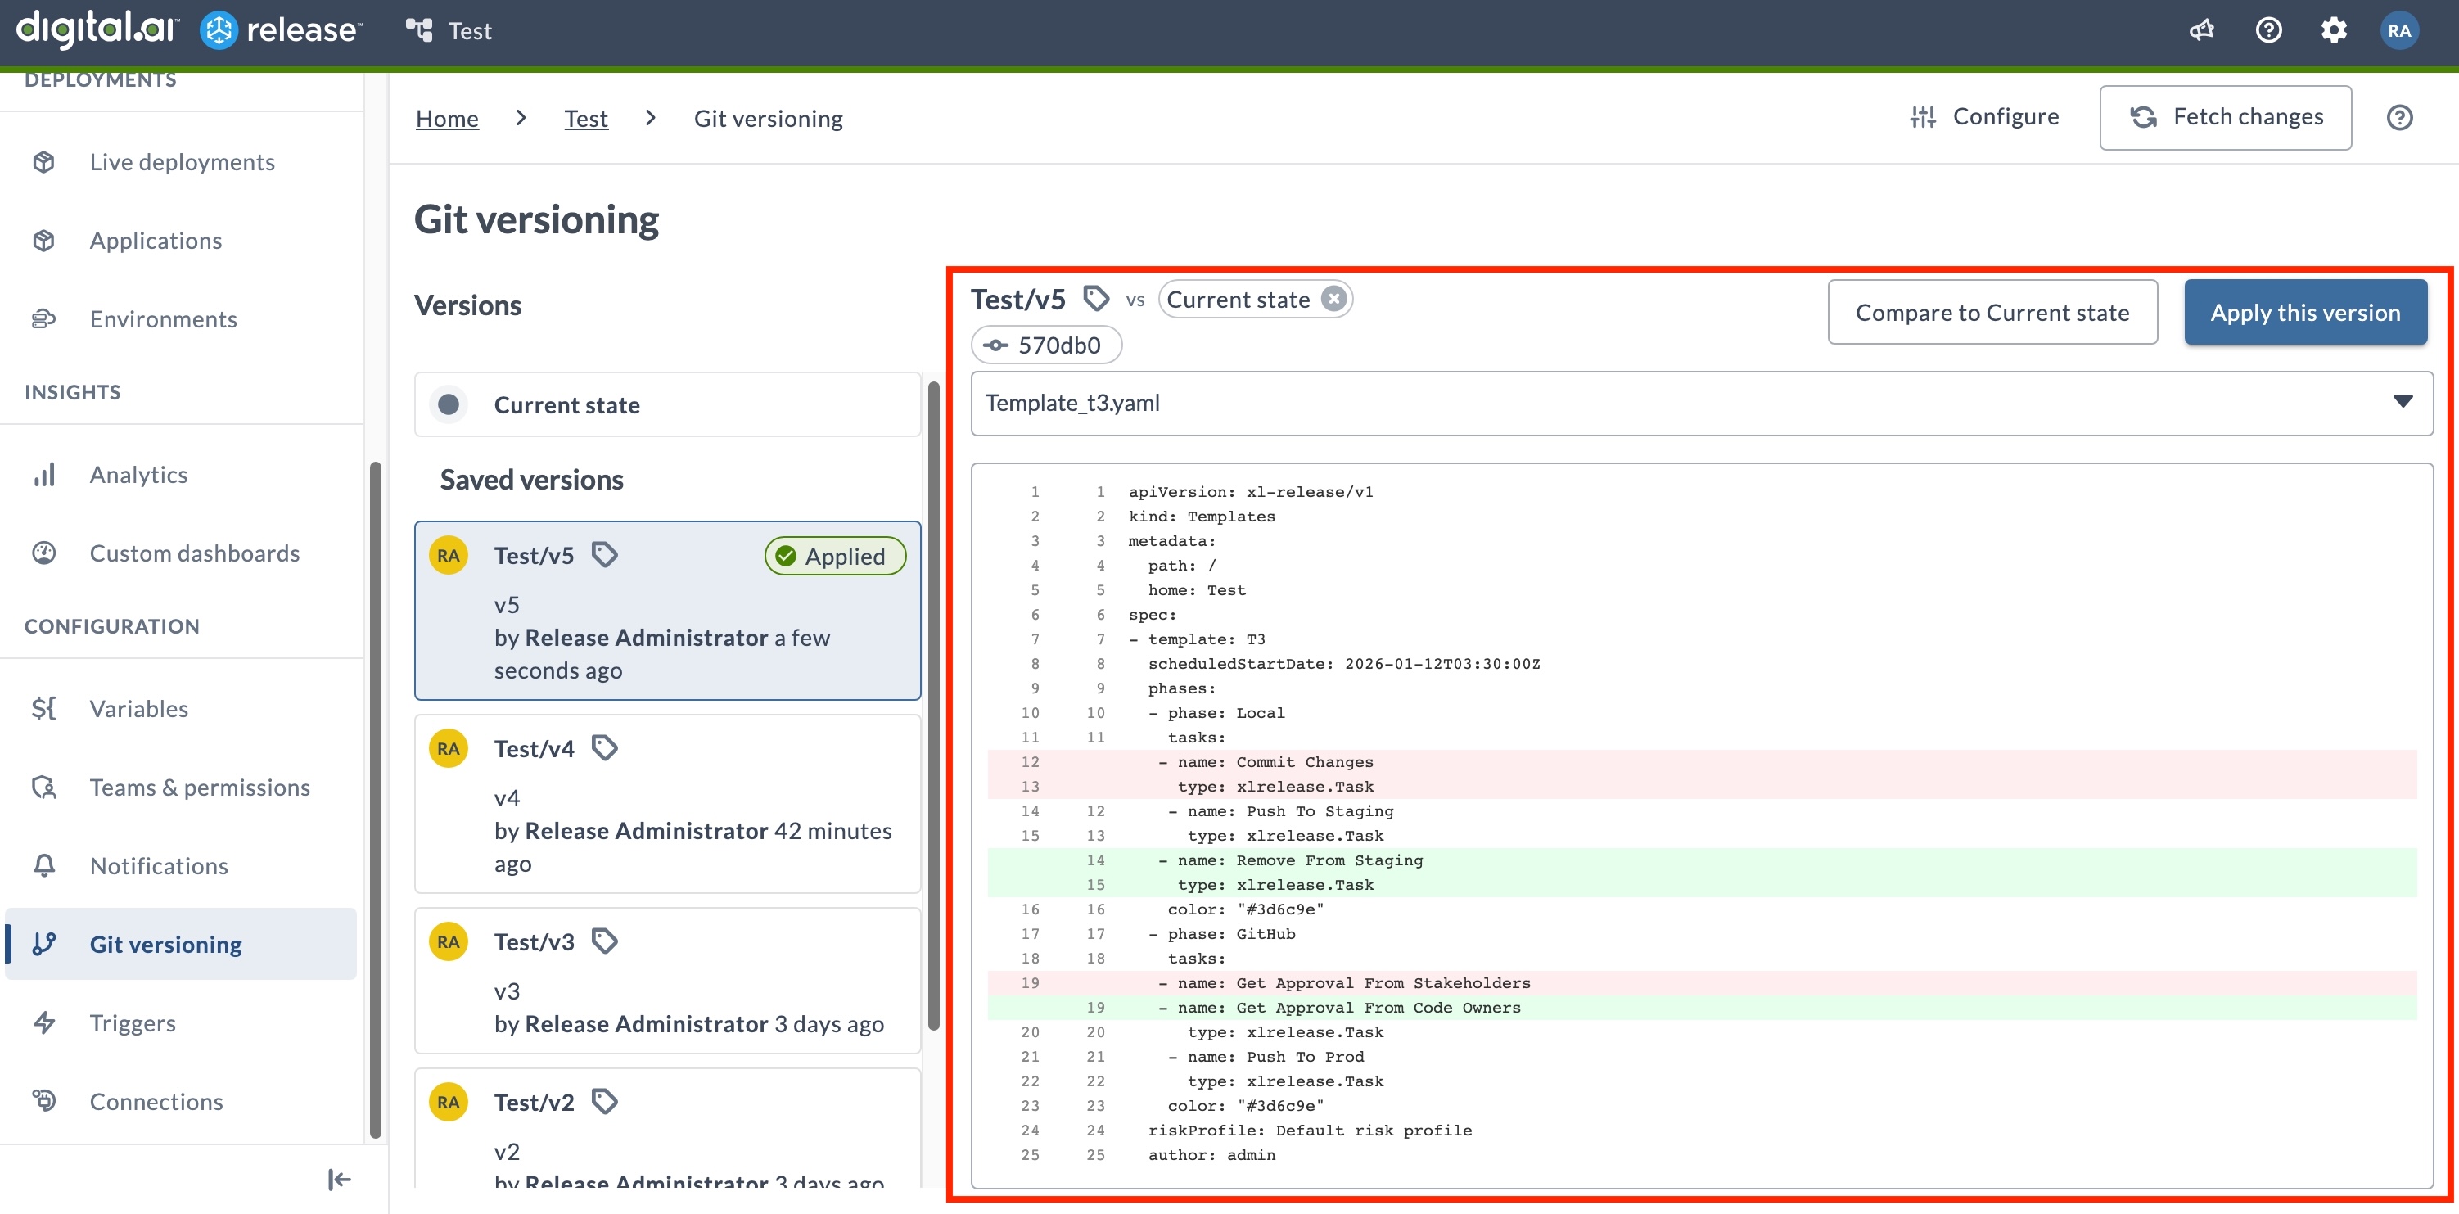Open Notifications via the bell icon
The width and height of the screenshot is (2459, 1214).
point(44,864)
